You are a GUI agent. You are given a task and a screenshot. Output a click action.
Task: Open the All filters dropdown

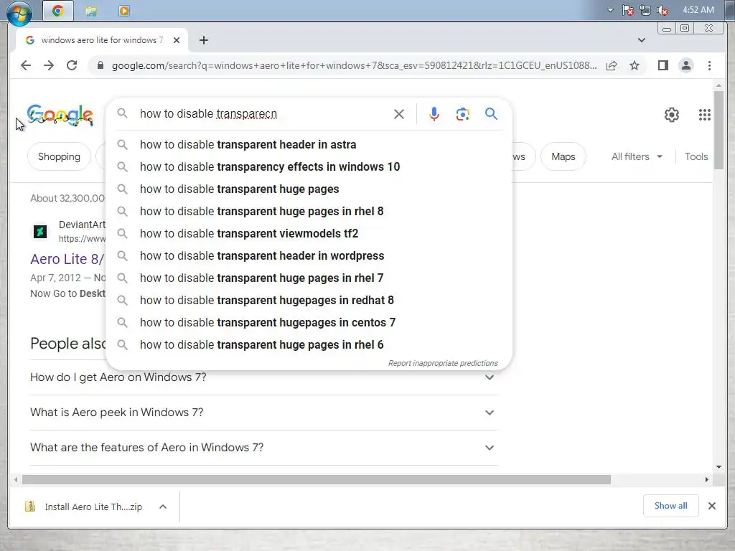point(637,156)
